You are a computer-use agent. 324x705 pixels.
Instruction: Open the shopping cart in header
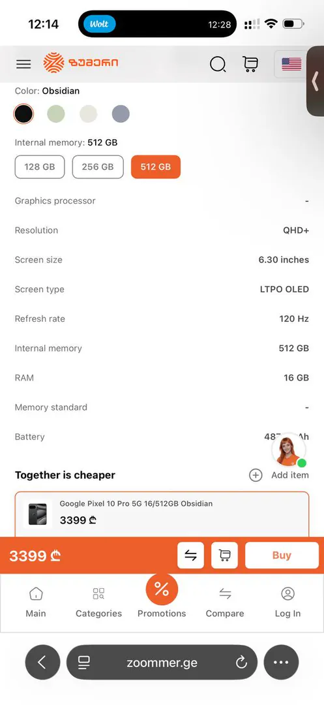click(250, 64)
